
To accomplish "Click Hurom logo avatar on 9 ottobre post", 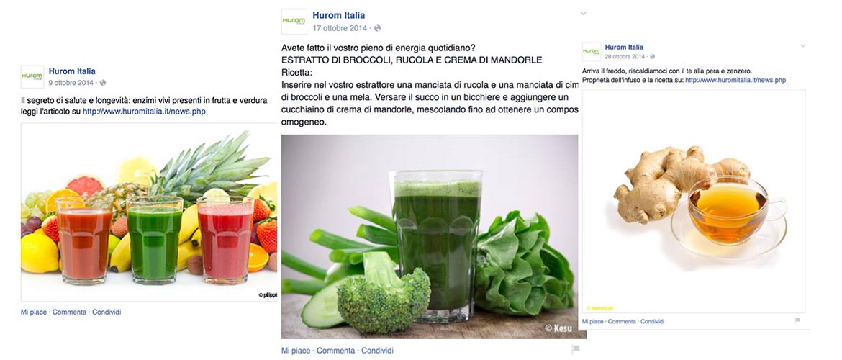I will pos(32,77).
